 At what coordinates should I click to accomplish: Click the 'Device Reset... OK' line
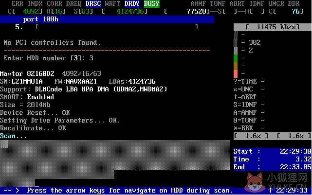[35, 112]
